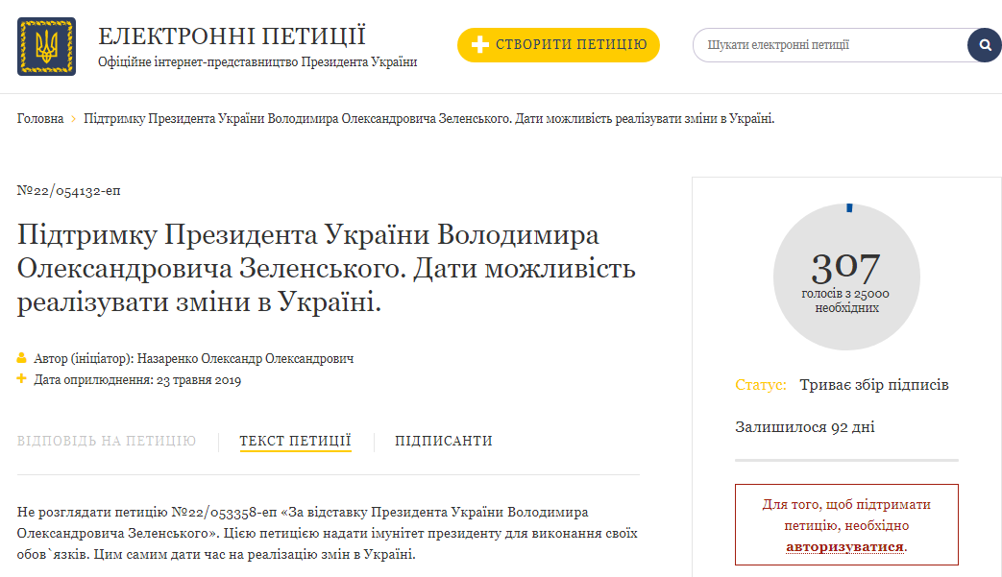Screen dimensions: 1002x577
Task: Click the magnifier search button
Action: pyautogui.click(x=984, y=45)
